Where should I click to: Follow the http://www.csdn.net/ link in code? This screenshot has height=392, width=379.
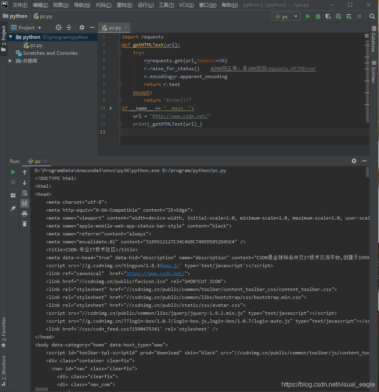pyautogui.click(x=180, y=116)
